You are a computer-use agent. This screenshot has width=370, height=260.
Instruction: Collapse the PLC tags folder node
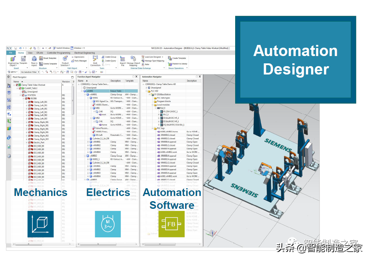[x=152, y=128]
